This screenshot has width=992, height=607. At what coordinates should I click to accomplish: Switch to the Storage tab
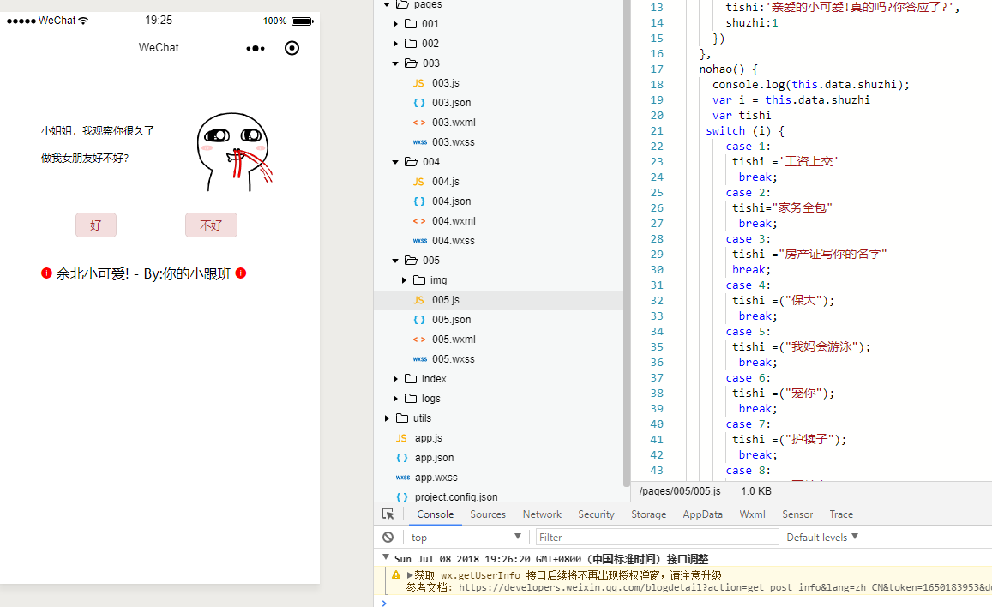(x=648, y=514)
